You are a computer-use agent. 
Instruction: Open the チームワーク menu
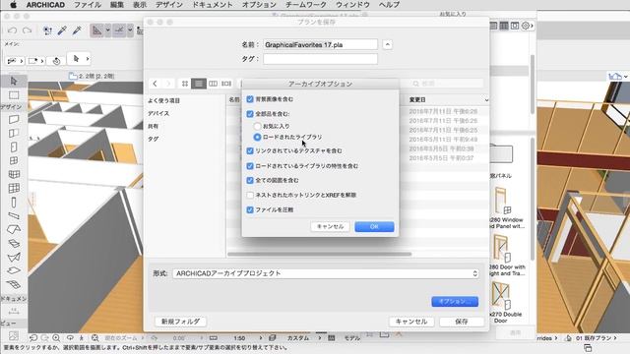[306, 5]
